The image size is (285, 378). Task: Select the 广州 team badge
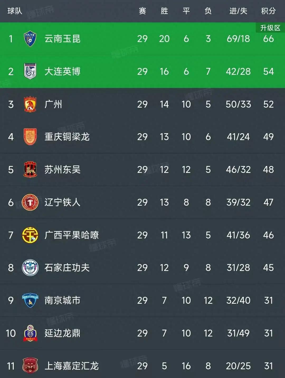pyautogui.click(x=30, y=104)
